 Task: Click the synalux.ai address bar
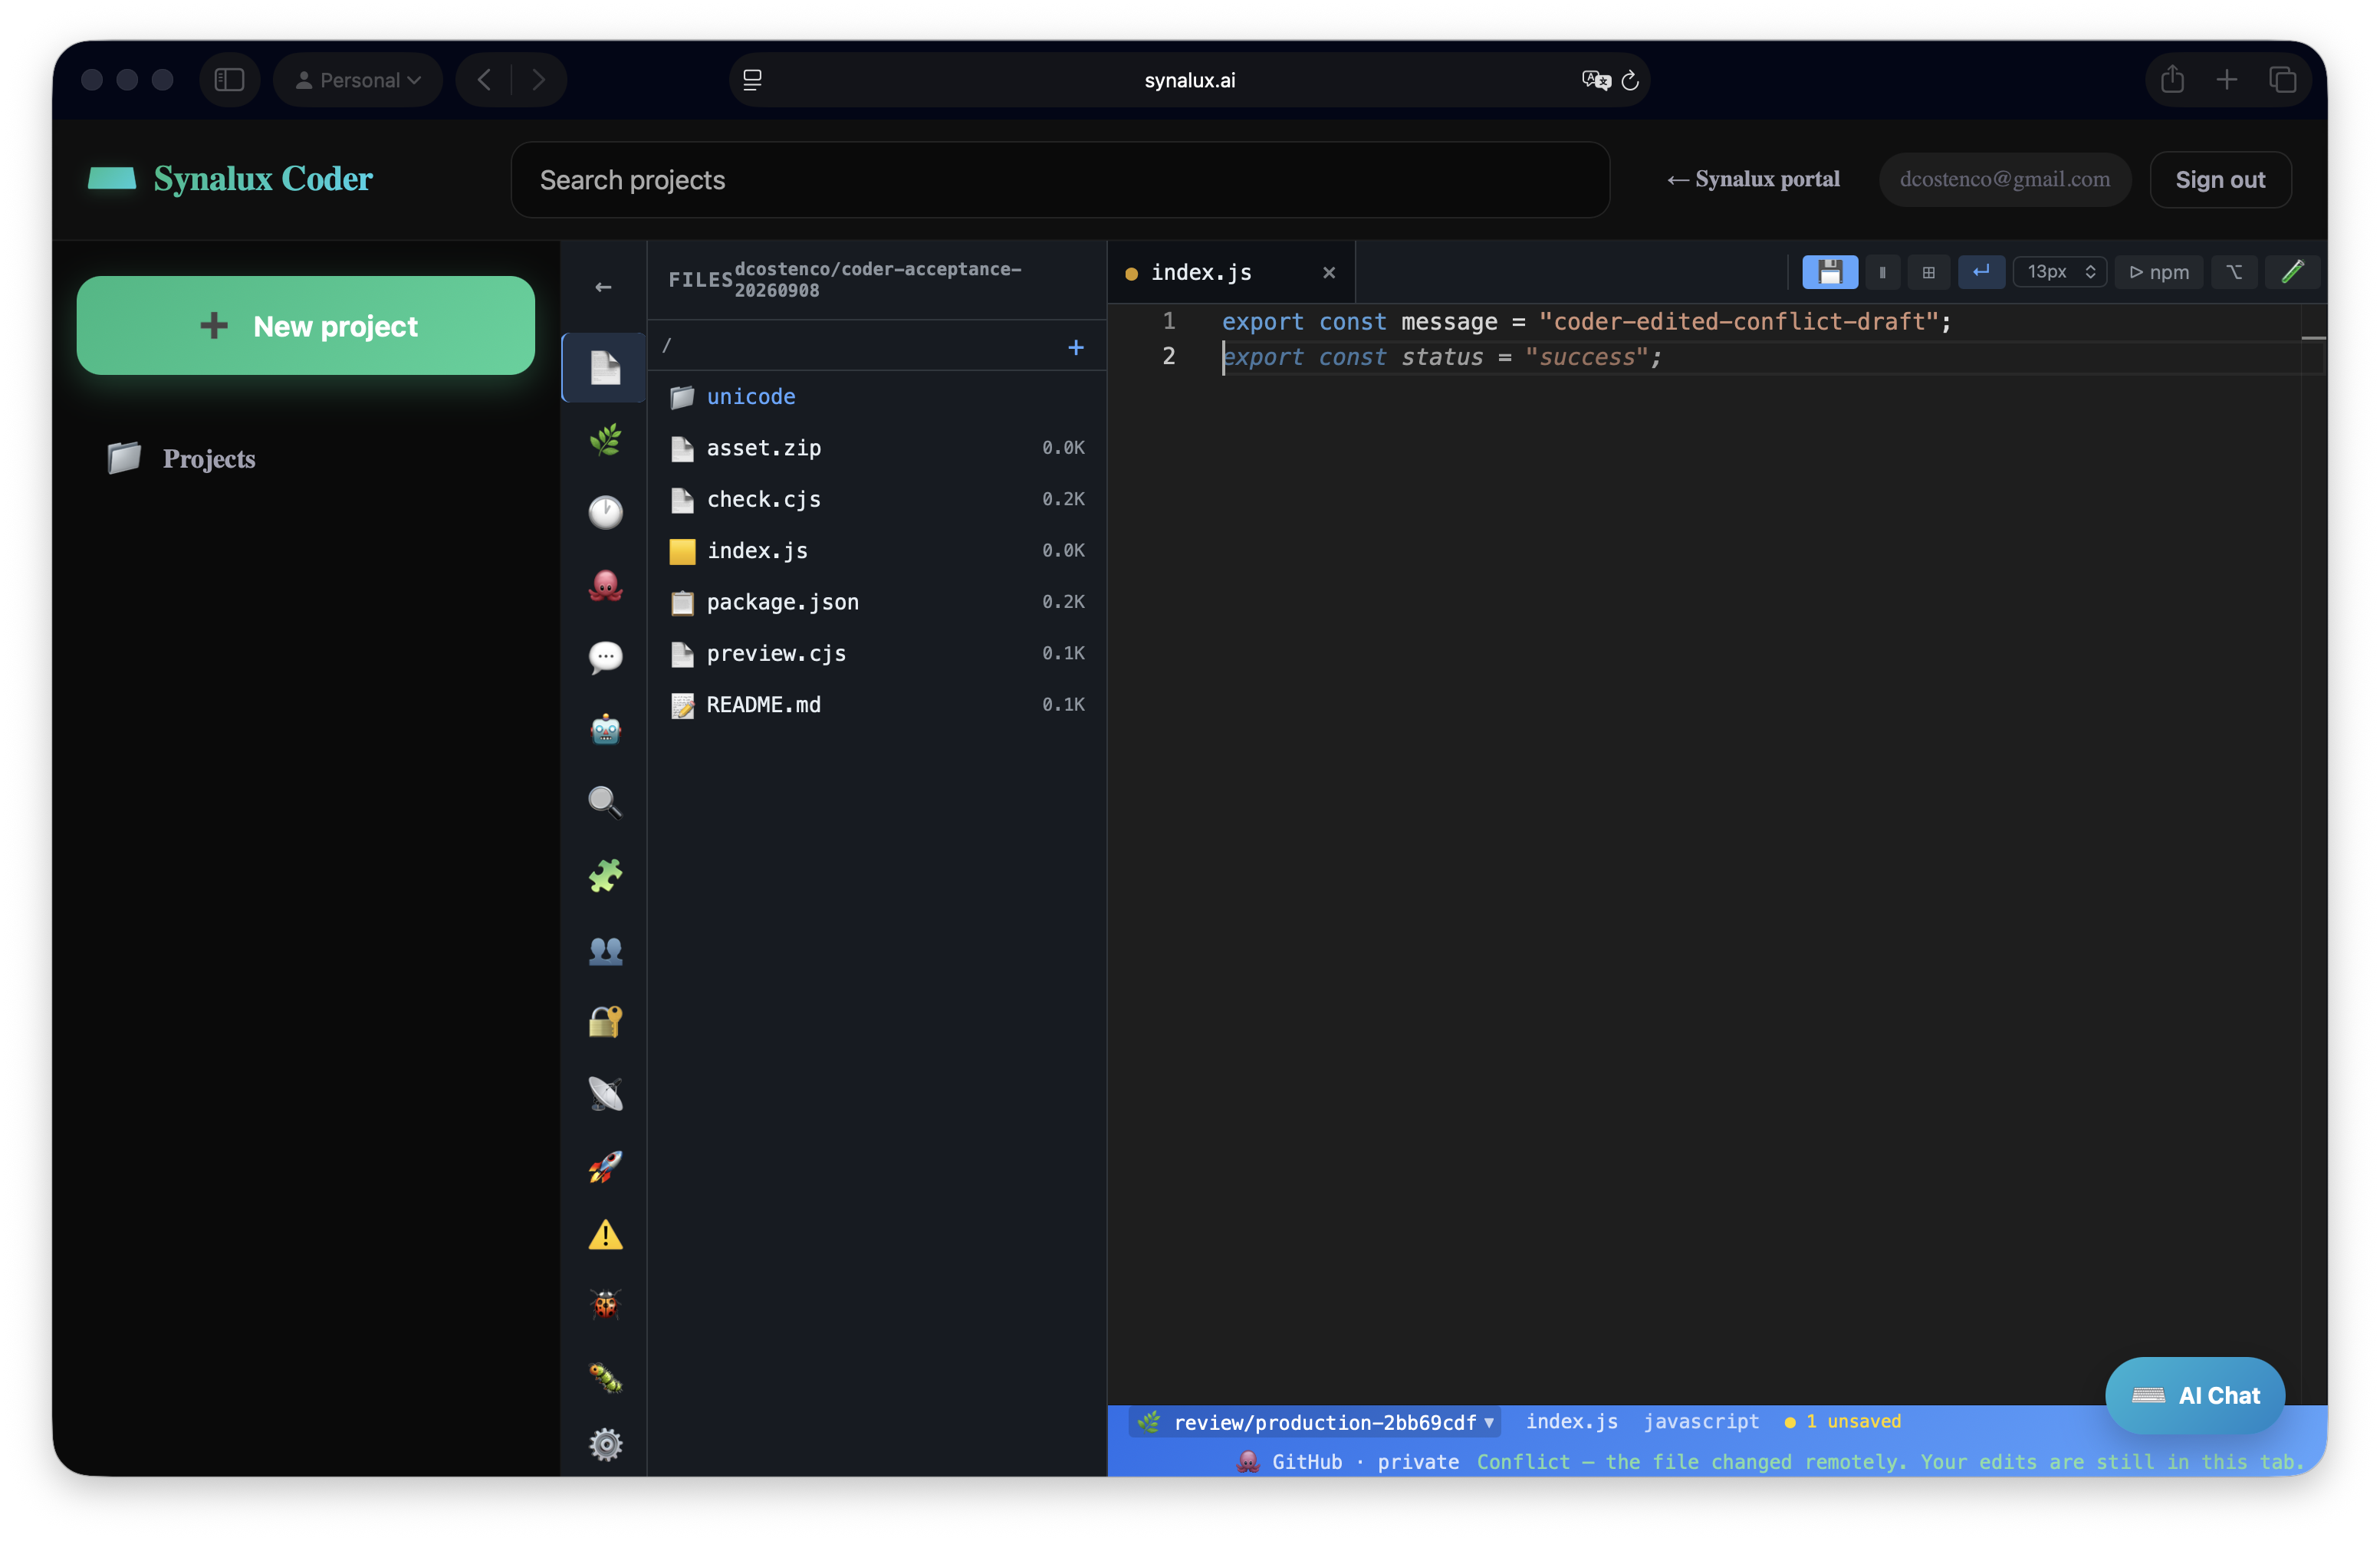[1189, 80]
